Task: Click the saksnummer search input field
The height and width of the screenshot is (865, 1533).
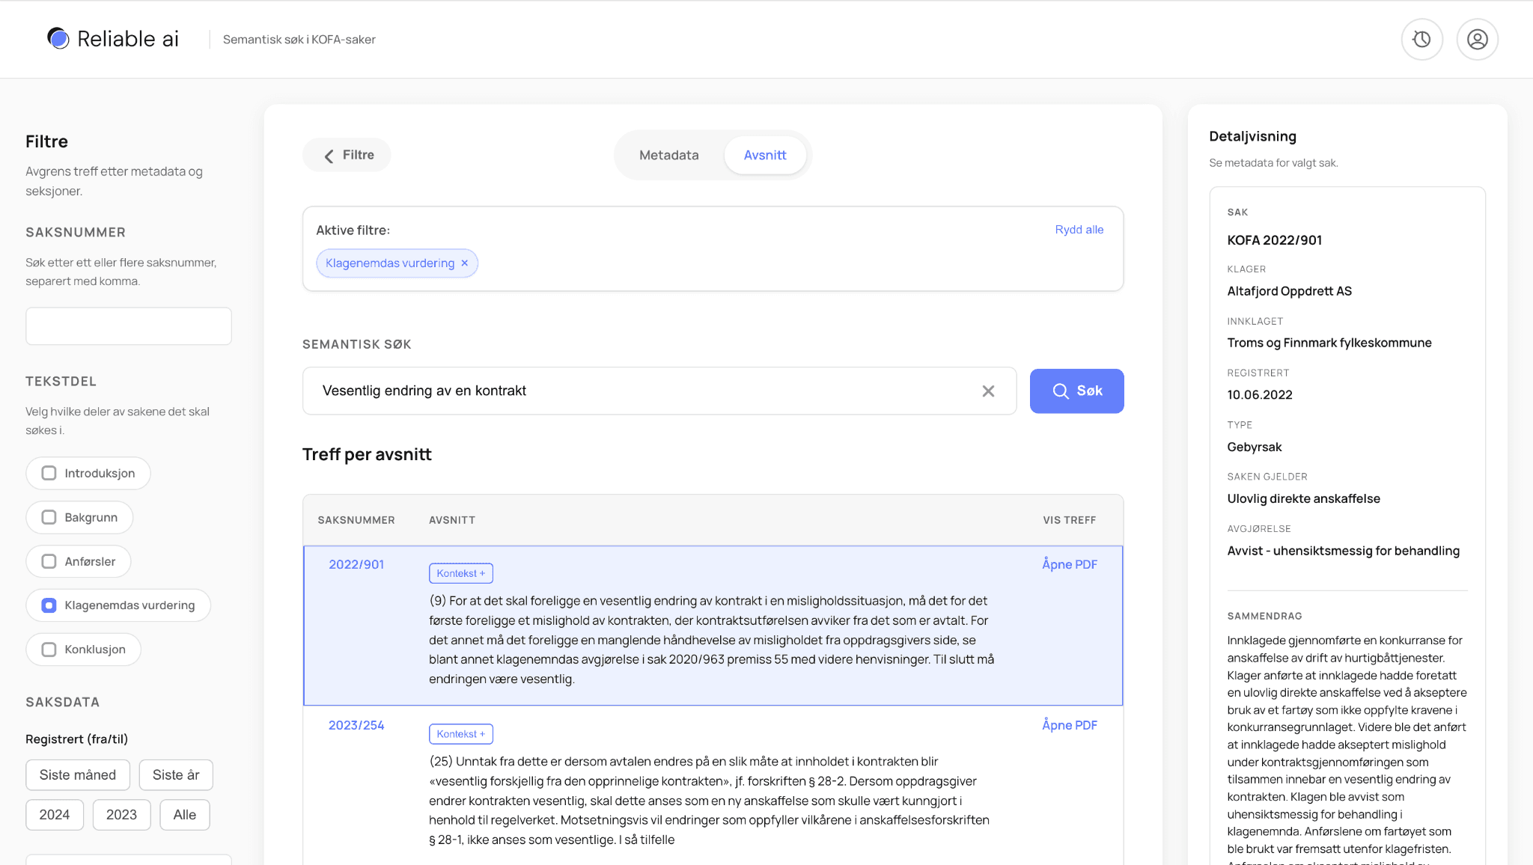Action: pos(128,325)
